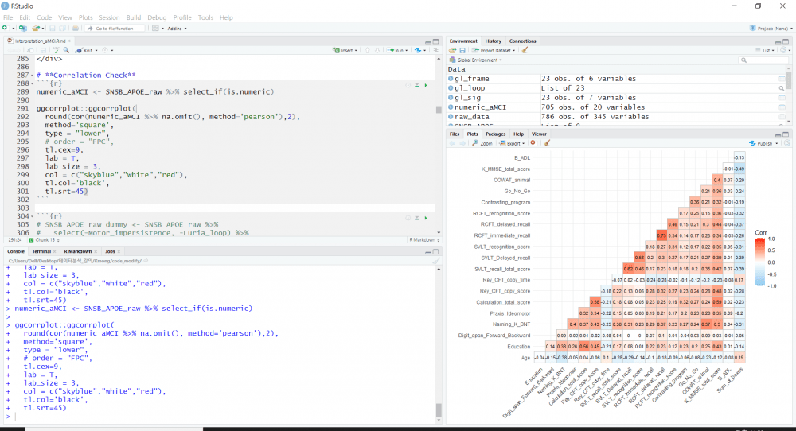Open the Export plot dropdown
Screen dimensions: 796x431
tap(512, 144)
